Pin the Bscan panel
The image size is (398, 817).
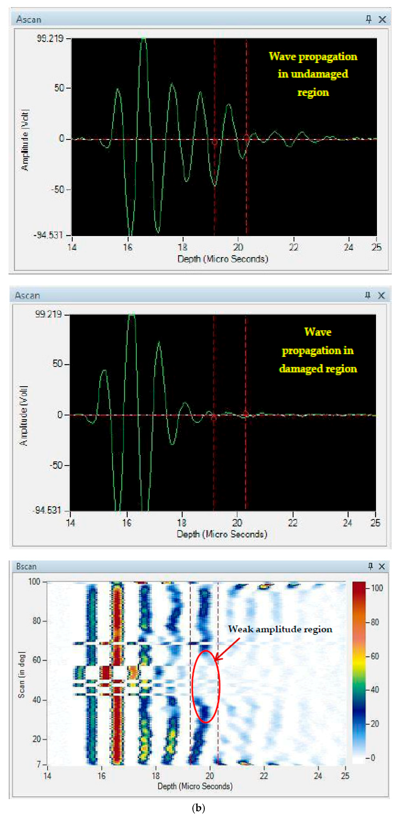[370, 566]
